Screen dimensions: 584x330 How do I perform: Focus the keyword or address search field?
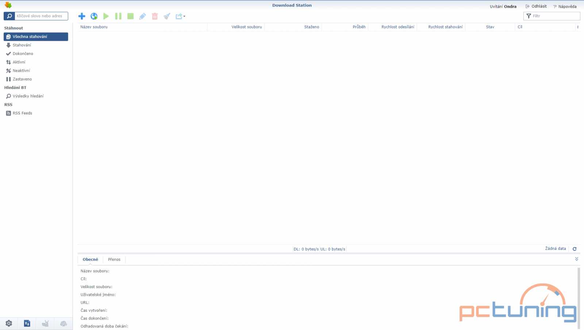click(41, 16)
